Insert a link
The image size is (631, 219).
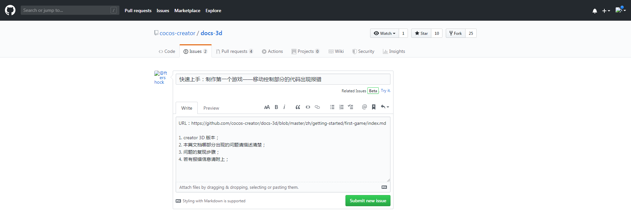[x=317, y=107]
